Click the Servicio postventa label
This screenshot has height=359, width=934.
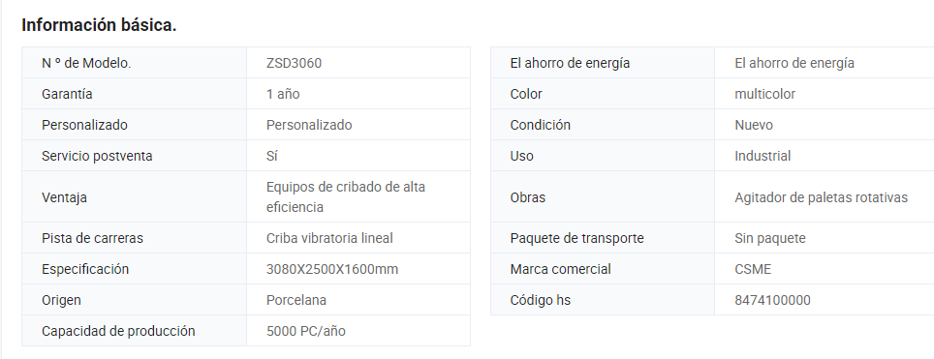pos(97,156)
